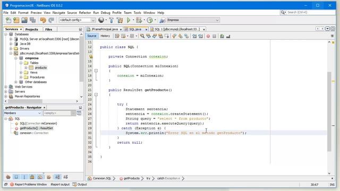Click the Stop Macro Recording square icon
340x191 pixels.
pyautogui.click(x=214, y=36)
